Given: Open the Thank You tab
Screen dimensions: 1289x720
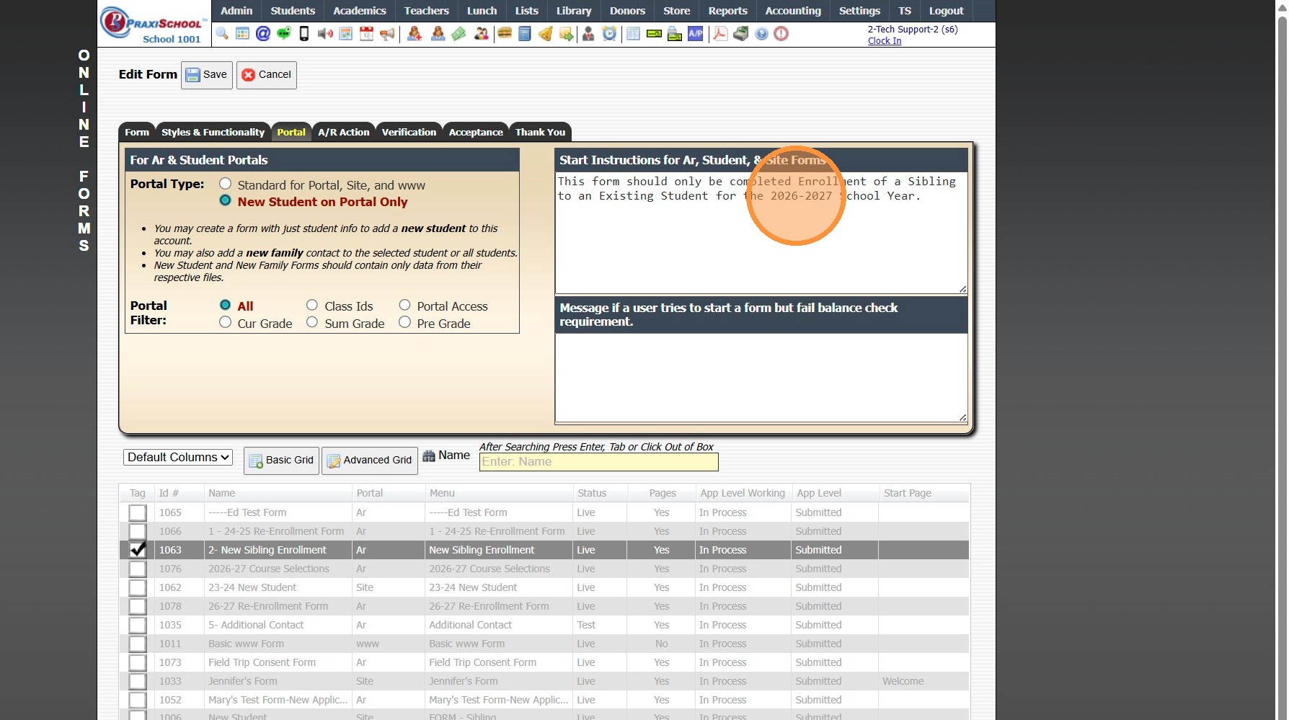Looking at the screenshot, I should point(540,132).
